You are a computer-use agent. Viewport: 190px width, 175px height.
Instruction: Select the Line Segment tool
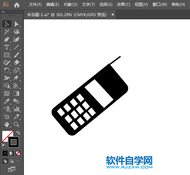click(16, 47)
